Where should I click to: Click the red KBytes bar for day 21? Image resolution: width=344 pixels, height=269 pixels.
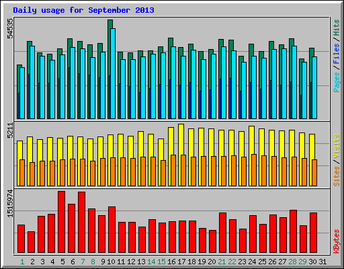(223, 233)
